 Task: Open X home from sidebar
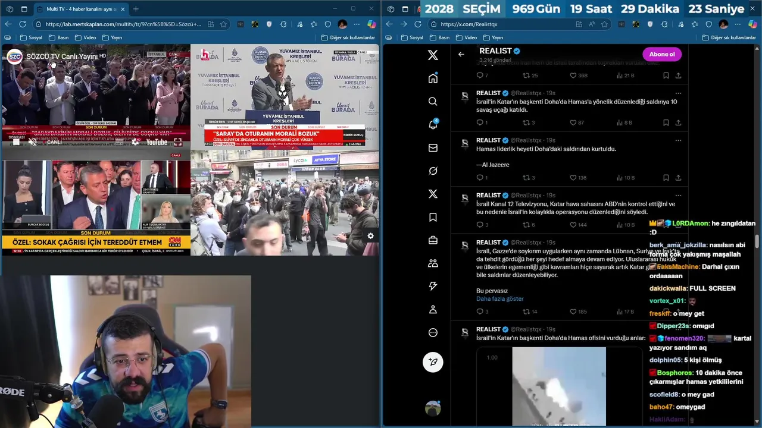433,78
